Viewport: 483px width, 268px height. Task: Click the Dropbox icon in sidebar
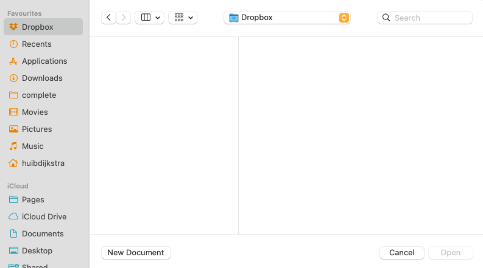point(13,27)
